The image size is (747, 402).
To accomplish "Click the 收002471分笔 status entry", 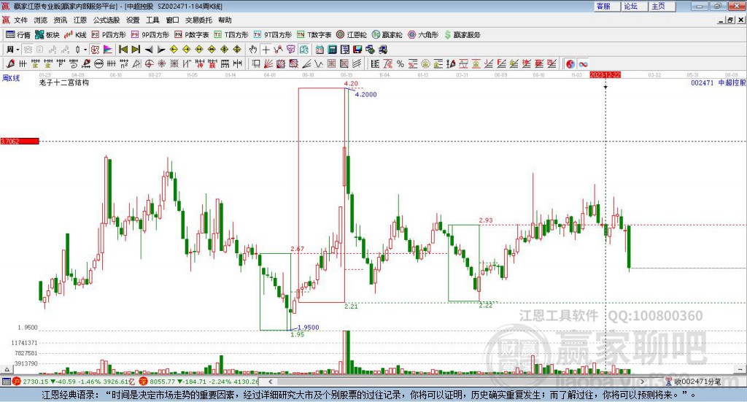I will tap(694, 381).
